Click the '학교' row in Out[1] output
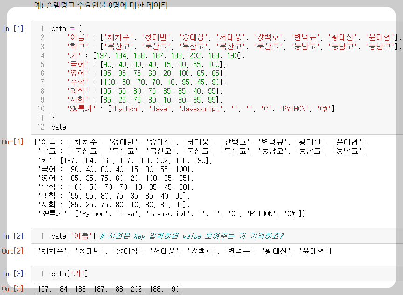 tap(203, 151)
